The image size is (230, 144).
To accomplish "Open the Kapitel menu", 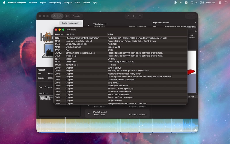I will tap(43, 3).
